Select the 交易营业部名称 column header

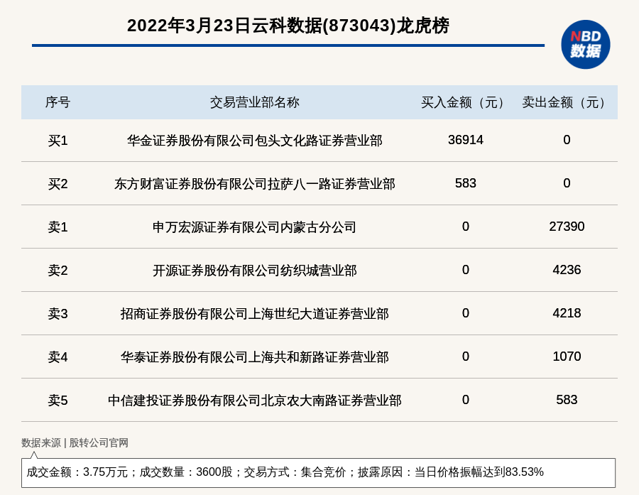click(x=254, y=102)
